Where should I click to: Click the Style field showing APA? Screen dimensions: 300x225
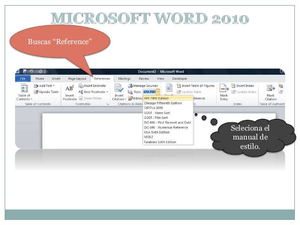[150, 92]
